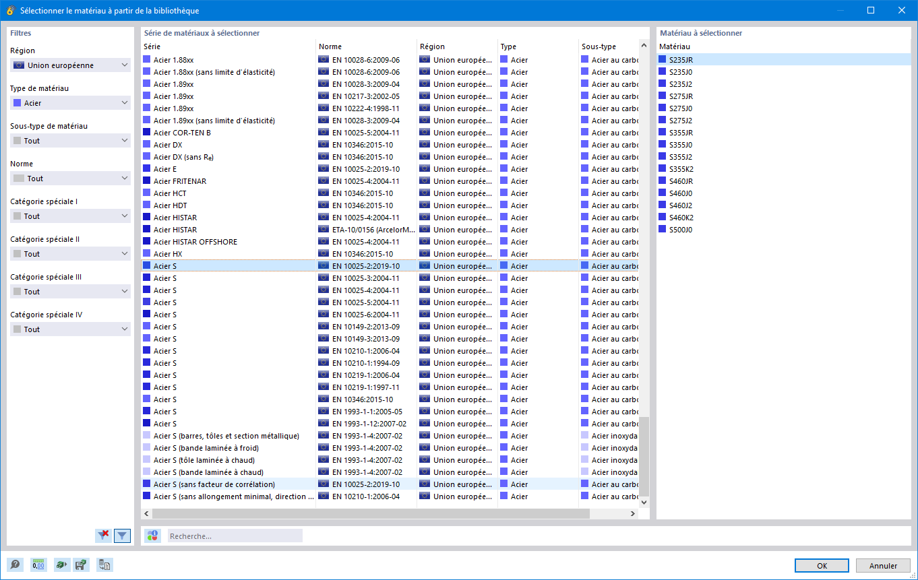This screenshot has height=580, width=918.
Task: Expand the Catégorie spéciale I dropdown
Action: click(x=70, y=216)
